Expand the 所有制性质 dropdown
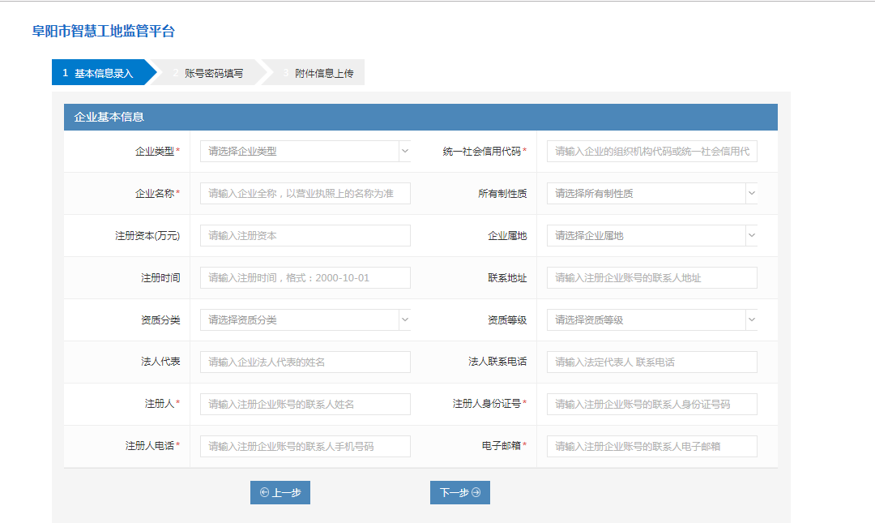Screen dimensions: 875x523 tap(651, 194)
